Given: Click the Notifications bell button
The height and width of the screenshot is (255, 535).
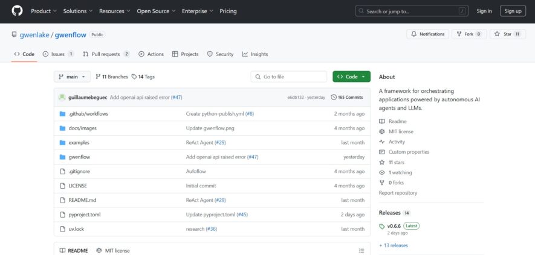Looking at the screenshot, I should pyautogui.click(x=427, y=34).
